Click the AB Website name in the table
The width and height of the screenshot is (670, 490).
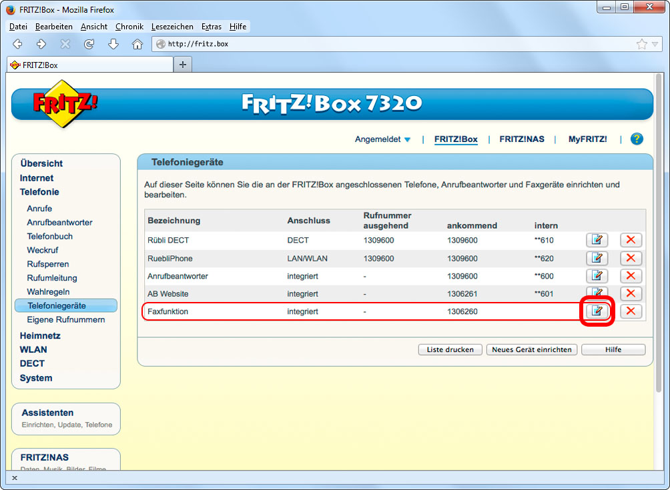(167, 293)
